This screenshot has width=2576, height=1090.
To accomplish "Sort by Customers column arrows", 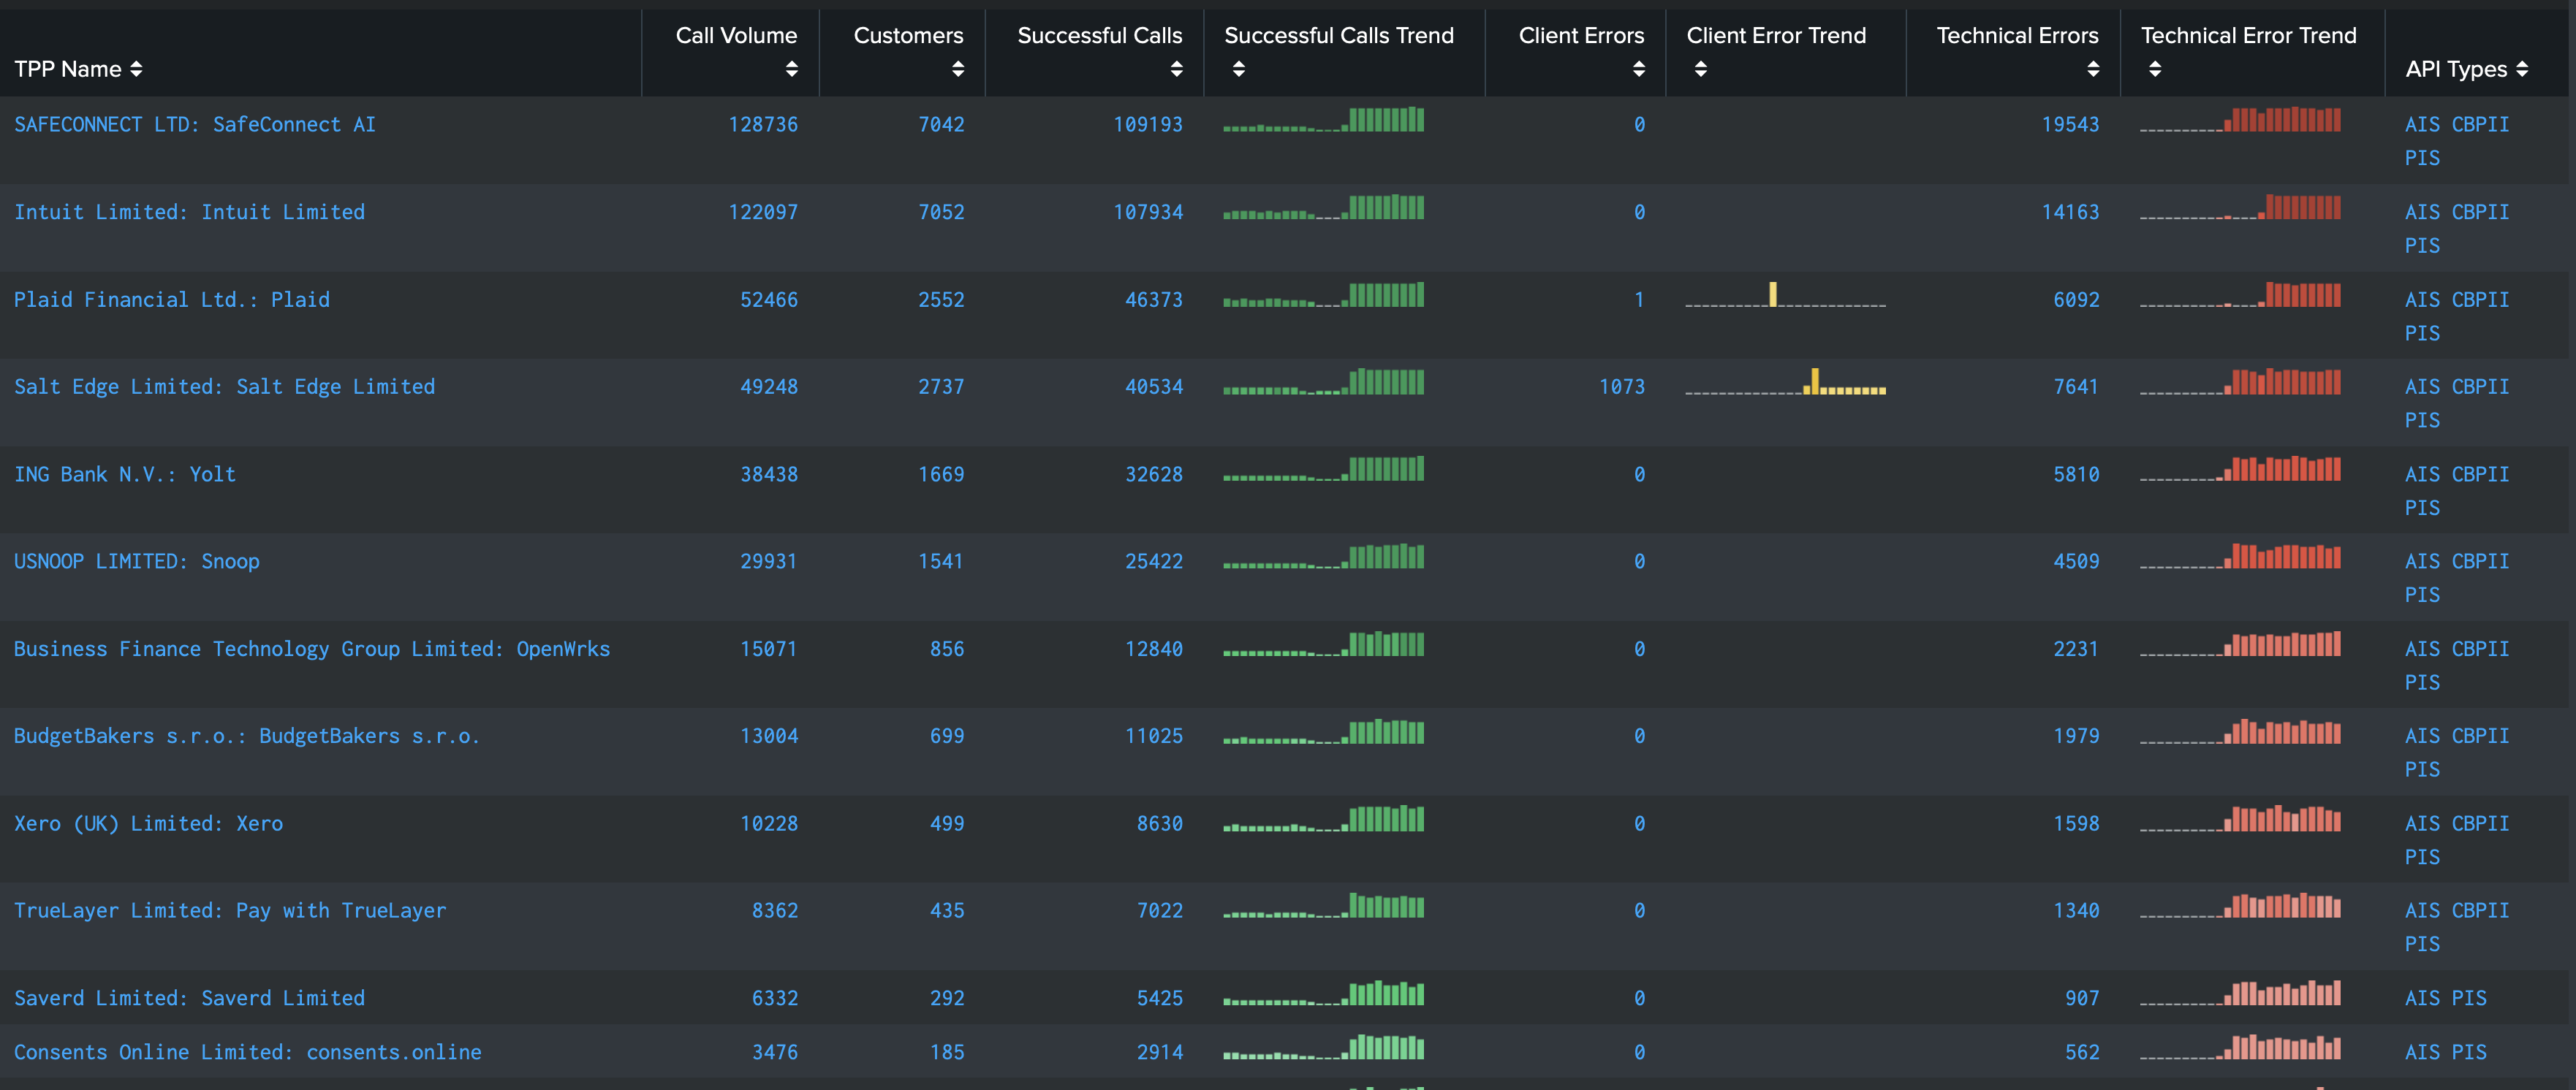I will (957, 69).
